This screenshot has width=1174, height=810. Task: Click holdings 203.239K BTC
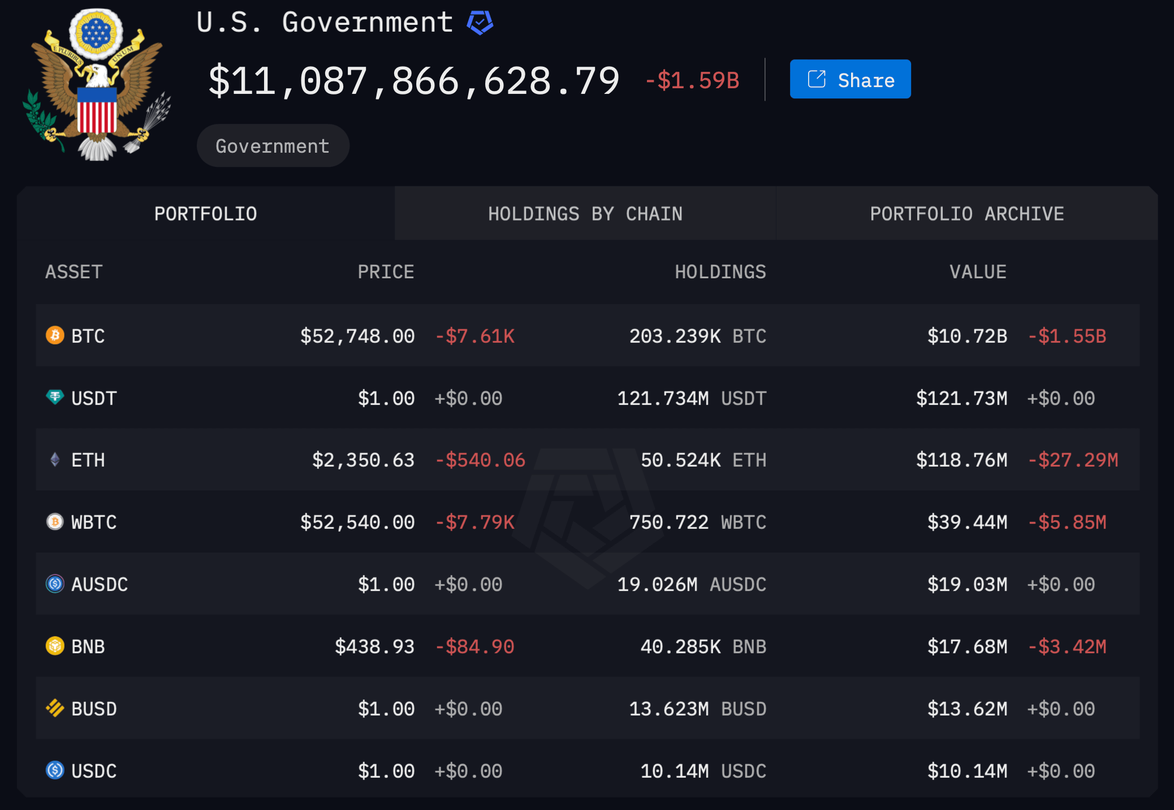(x=698, y=336)
